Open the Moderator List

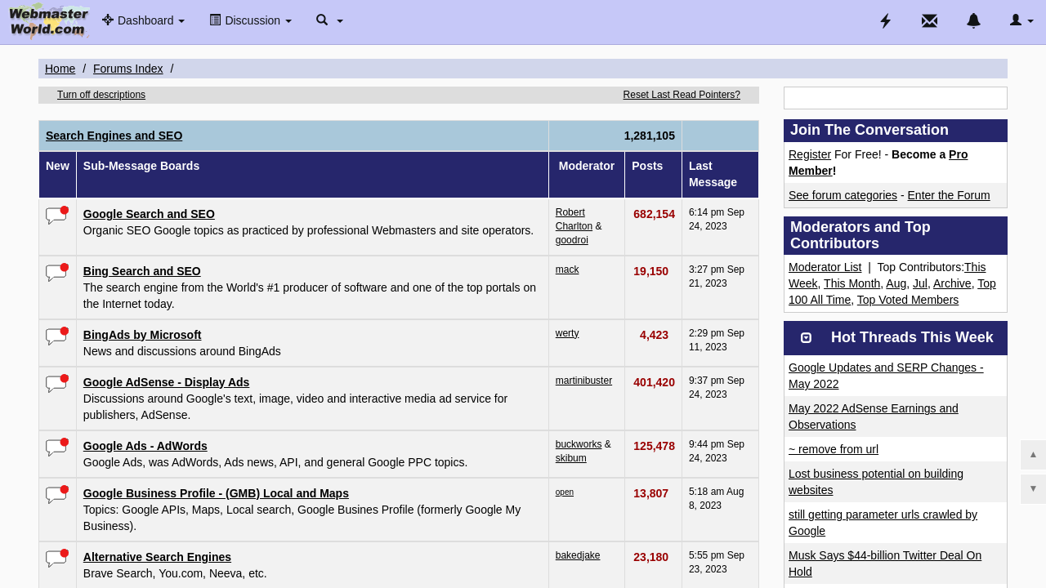[x=825, y=267]
